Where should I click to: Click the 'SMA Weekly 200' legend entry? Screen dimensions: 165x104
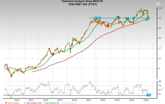33,103
